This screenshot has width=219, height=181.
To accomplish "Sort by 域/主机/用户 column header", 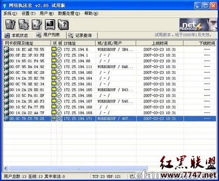I will tap(116, 43).
